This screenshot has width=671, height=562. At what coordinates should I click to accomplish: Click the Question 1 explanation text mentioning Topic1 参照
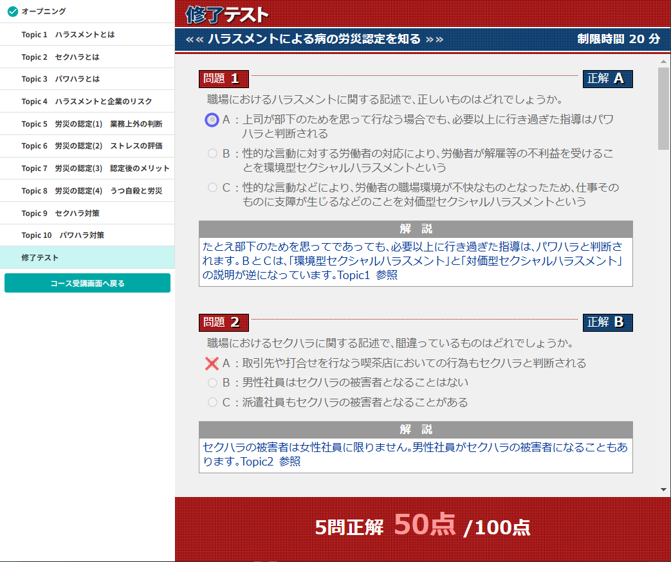pyautogui.click(x=413, y=261)
